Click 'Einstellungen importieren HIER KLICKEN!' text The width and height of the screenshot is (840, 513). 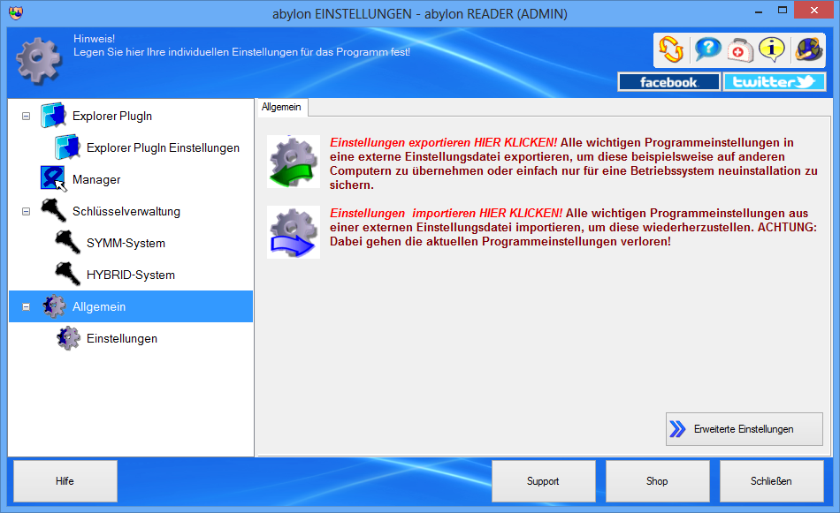[447, 213]
